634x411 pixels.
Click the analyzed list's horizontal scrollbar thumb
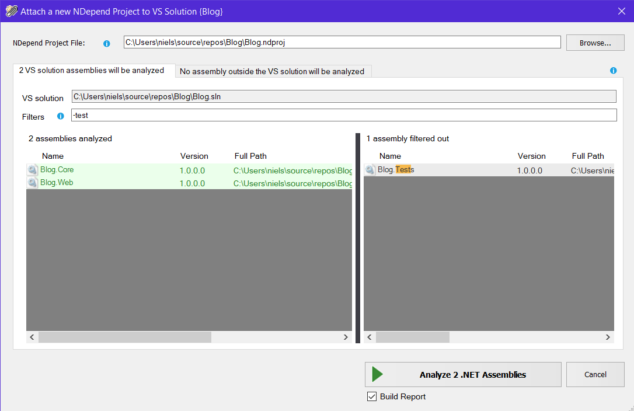[125, 337]
